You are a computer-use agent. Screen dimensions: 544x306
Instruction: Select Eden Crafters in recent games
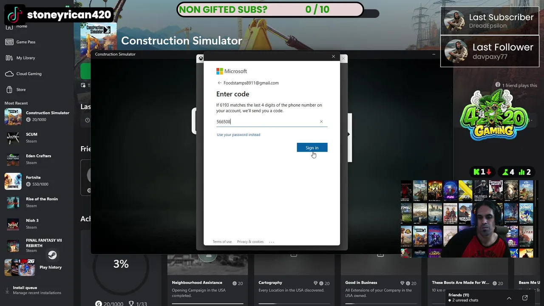[x=37, y=159]
